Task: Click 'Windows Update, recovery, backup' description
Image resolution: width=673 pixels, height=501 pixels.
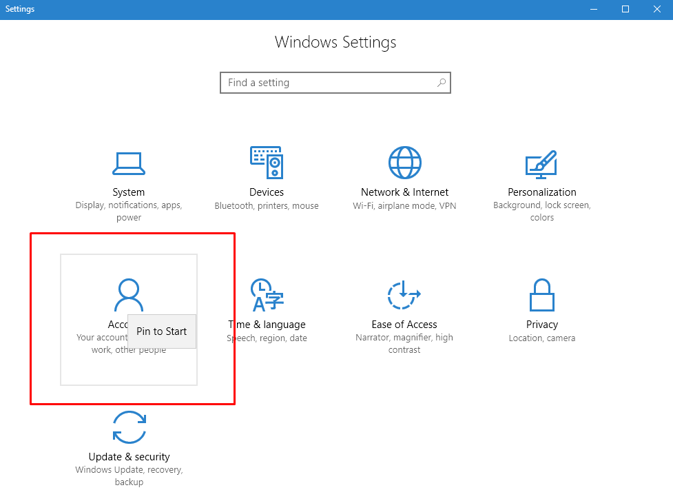Action: coord(130,476)
